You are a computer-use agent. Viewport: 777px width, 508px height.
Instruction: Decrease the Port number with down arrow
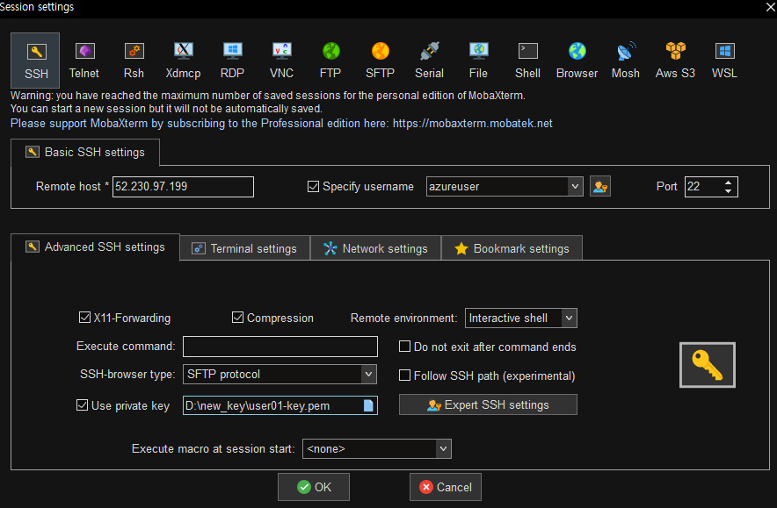click(728, 191)
